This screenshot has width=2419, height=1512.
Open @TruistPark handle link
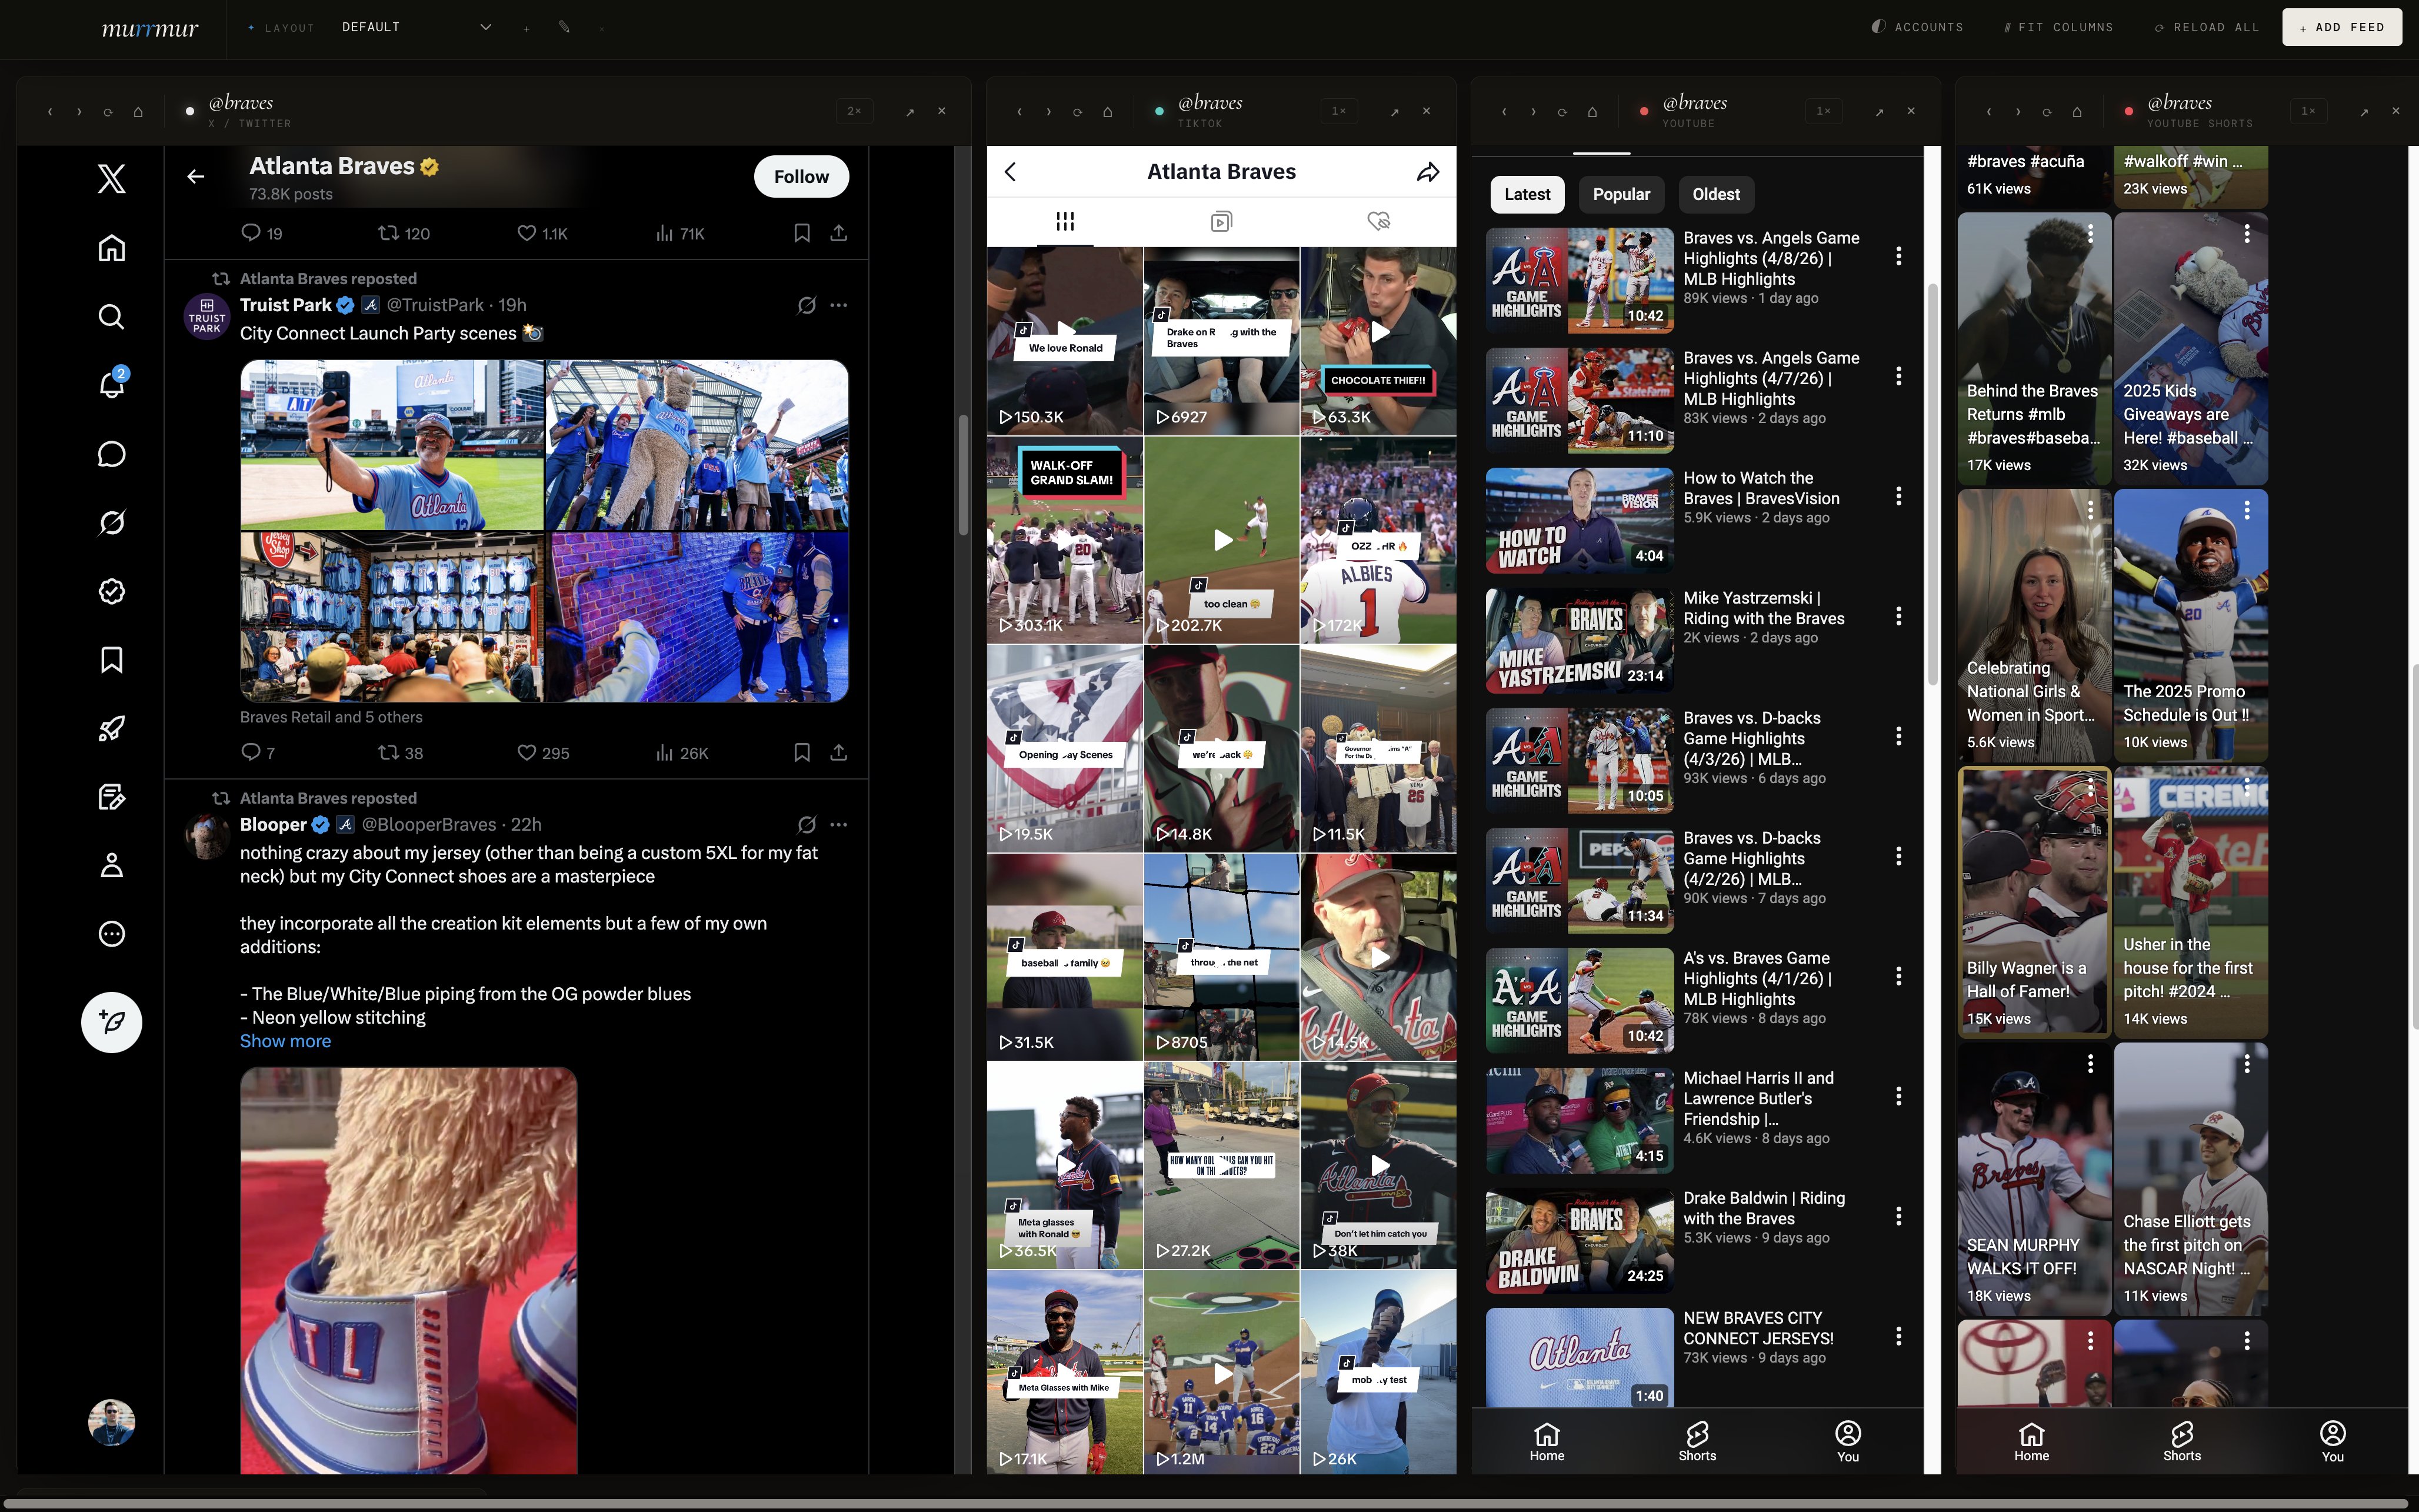(x=435, y=305)
